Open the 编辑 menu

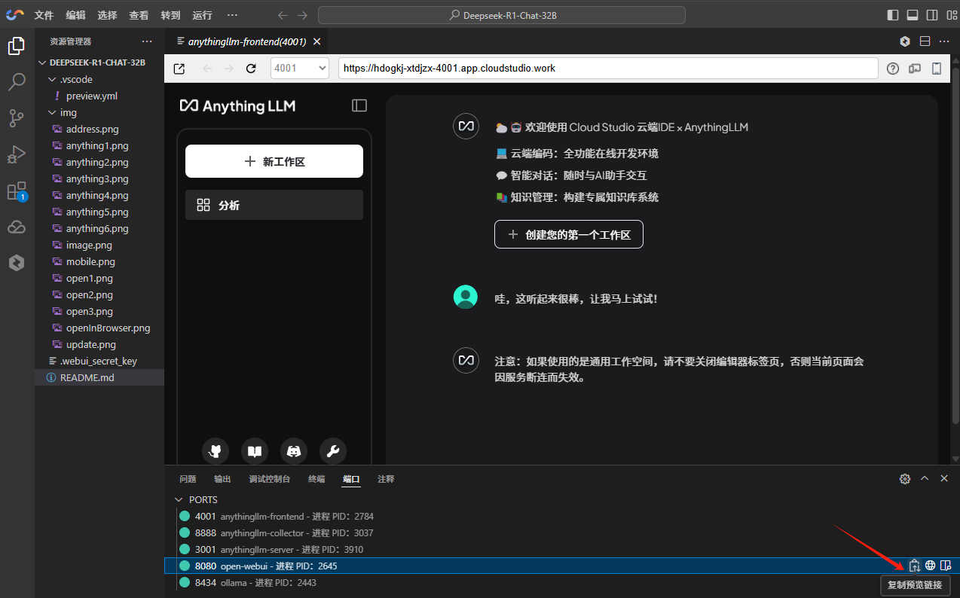point(76,15)
